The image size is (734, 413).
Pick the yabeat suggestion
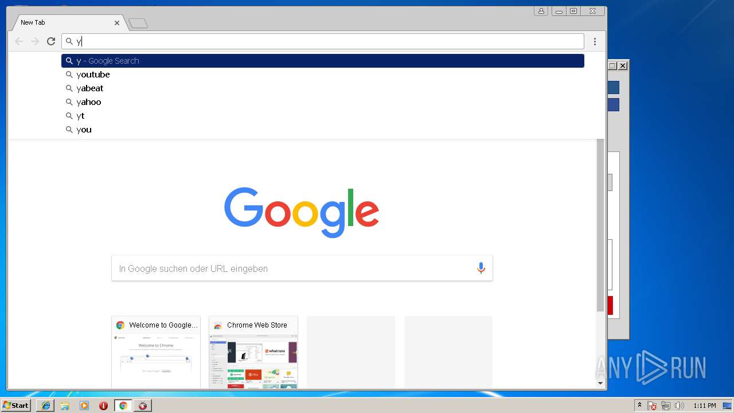point(323,88)
